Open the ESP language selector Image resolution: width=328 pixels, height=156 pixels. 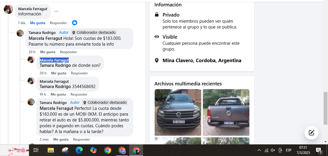pos(289,150)
